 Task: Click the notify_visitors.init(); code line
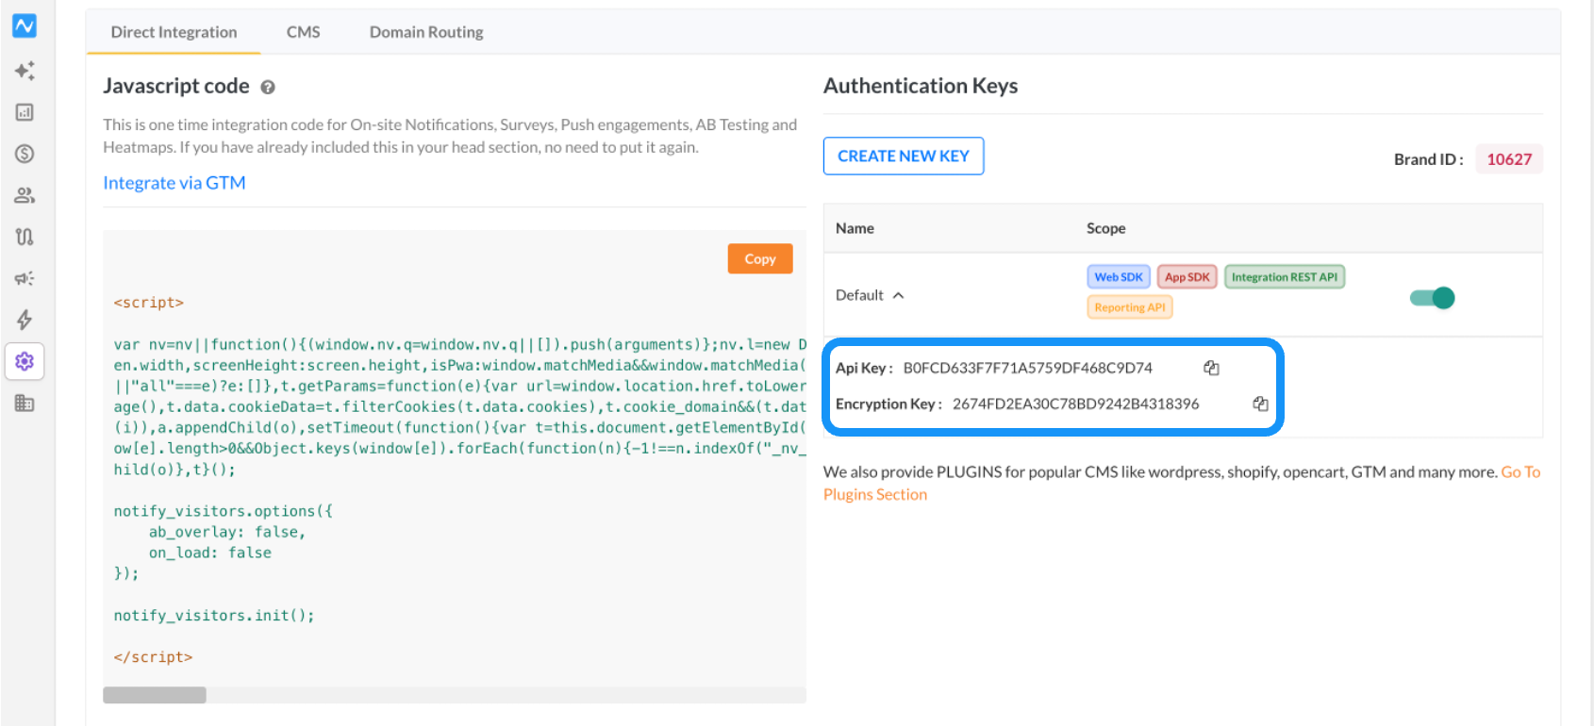tap(214, 616)
